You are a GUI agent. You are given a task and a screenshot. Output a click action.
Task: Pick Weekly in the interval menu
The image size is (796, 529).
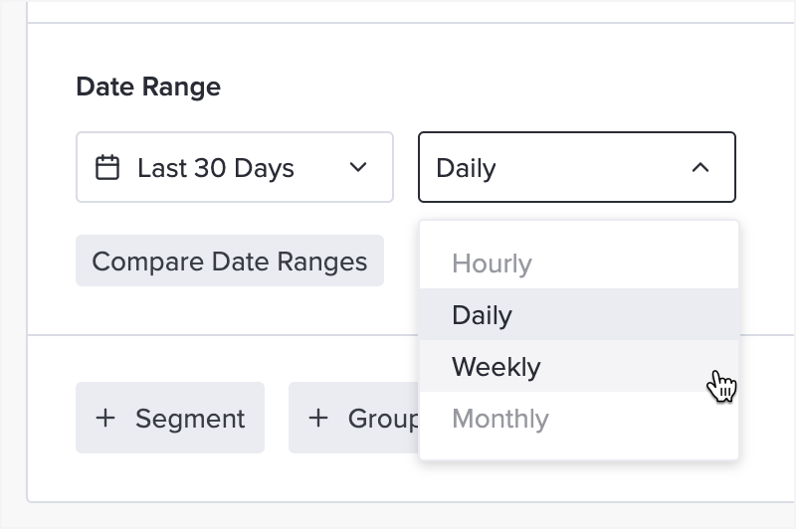579,366
